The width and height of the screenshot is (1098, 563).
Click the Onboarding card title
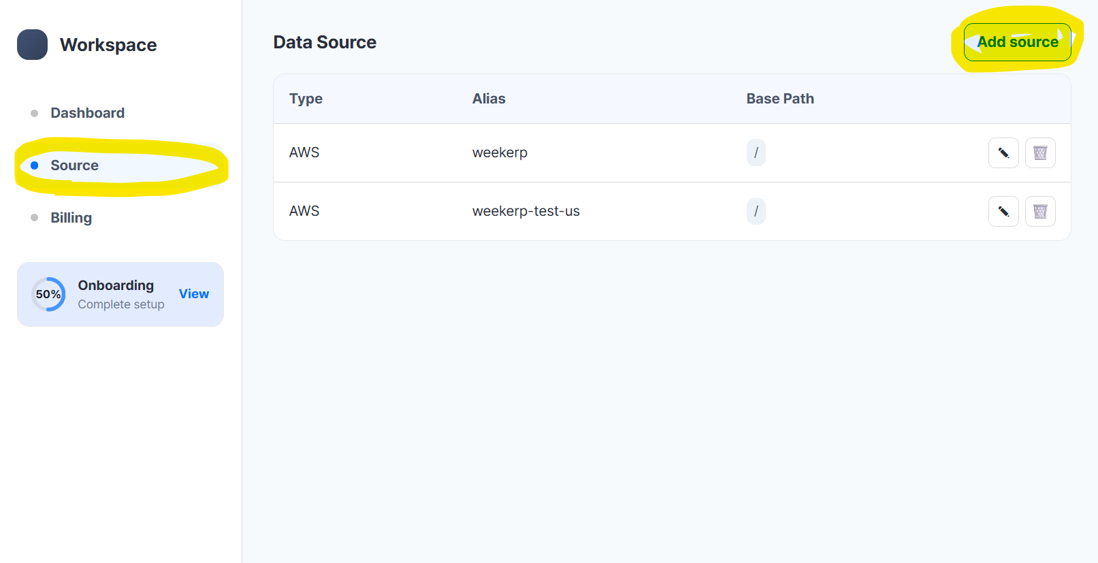pyautogui.click(x=116, y=285)
